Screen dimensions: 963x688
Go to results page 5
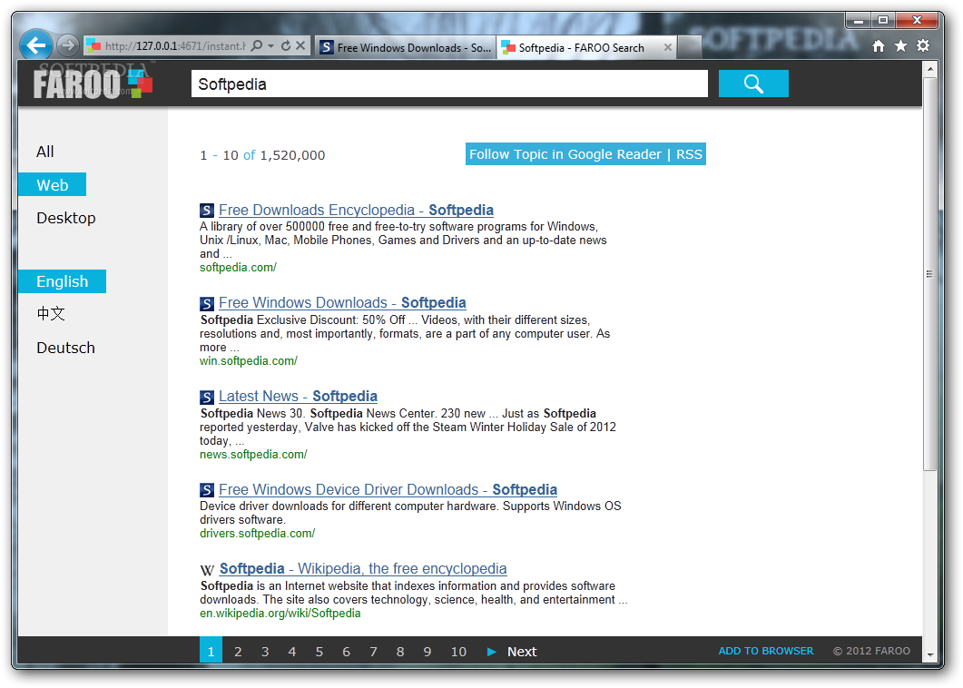coord(319,652)
